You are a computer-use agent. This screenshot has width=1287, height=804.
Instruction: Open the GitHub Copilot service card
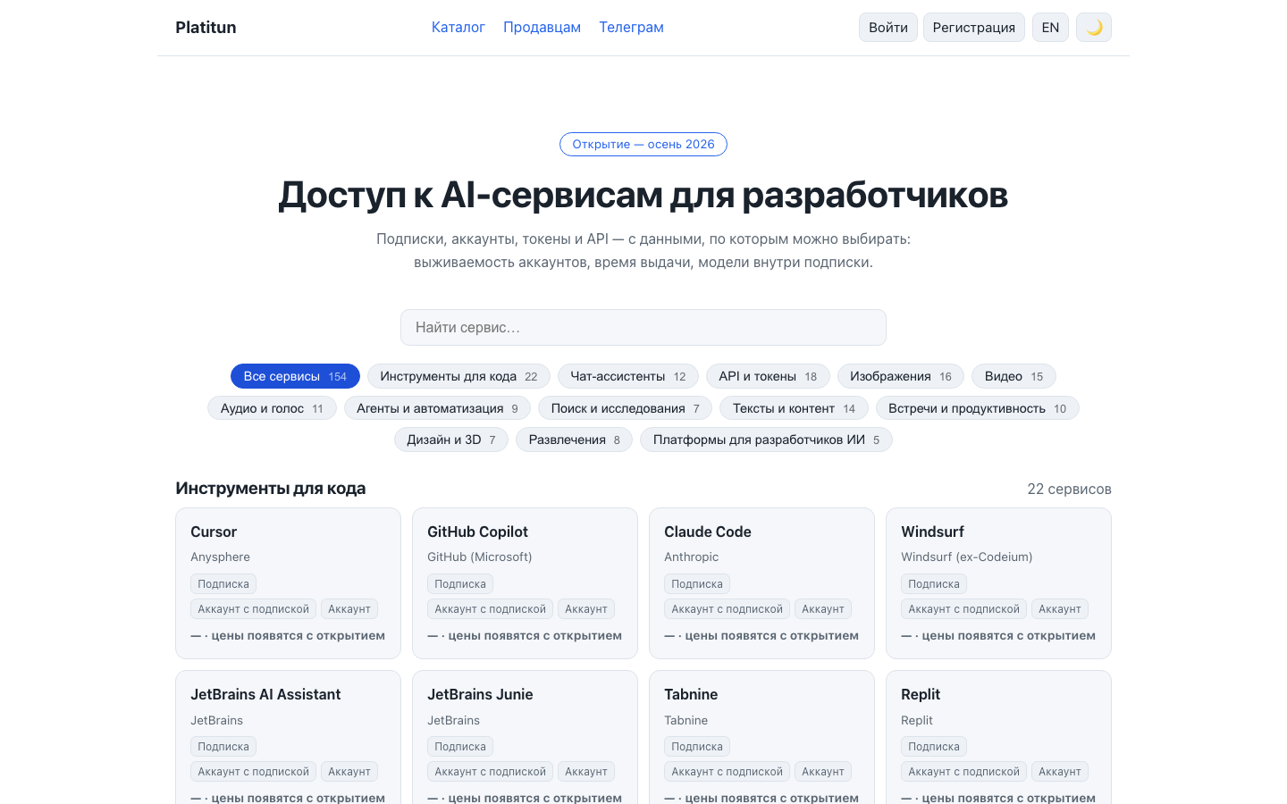(525, 583)
